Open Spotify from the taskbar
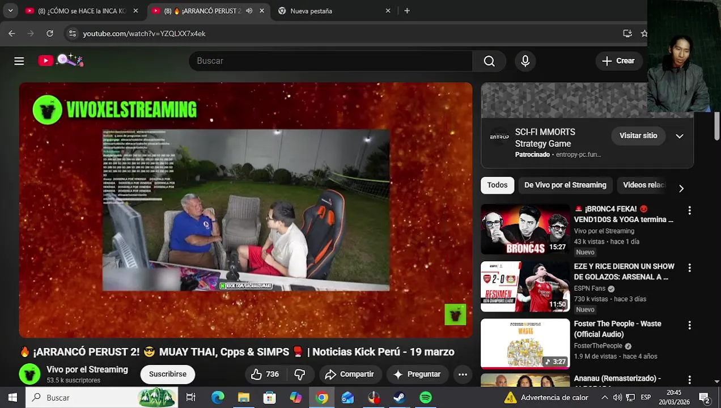 tap(426, 397)
